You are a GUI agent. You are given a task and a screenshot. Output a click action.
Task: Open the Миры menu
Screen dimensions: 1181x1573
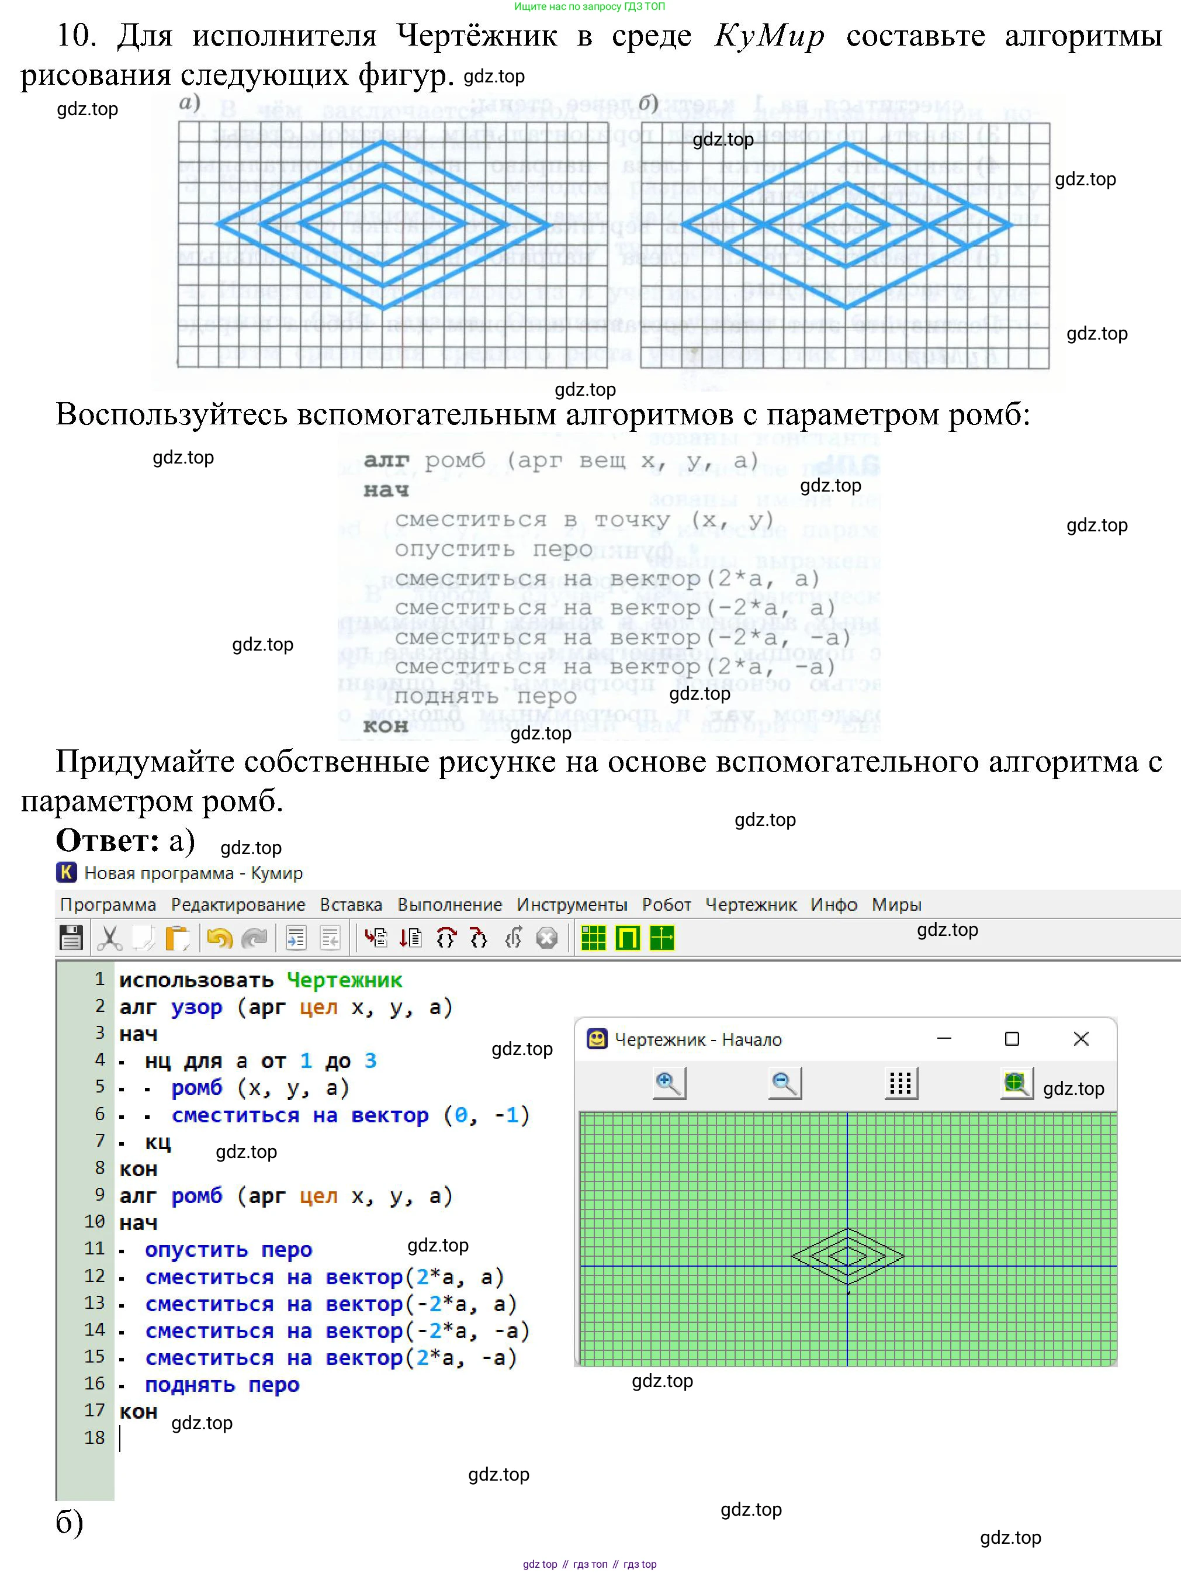pyautogui.click(x=896, y=904)
